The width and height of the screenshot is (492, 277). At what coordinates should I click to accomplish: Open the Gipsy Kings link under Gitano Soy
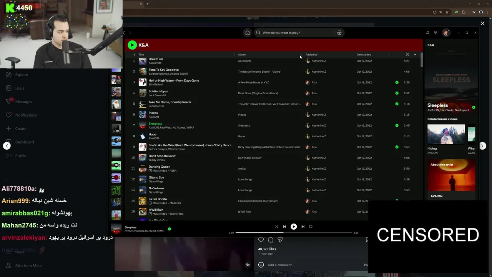(x=156, y=181)
